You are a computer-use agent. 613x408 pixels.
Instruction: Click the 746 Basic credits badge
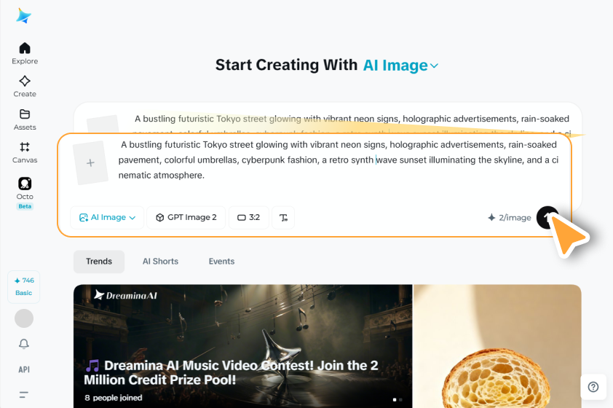point(24,286)
